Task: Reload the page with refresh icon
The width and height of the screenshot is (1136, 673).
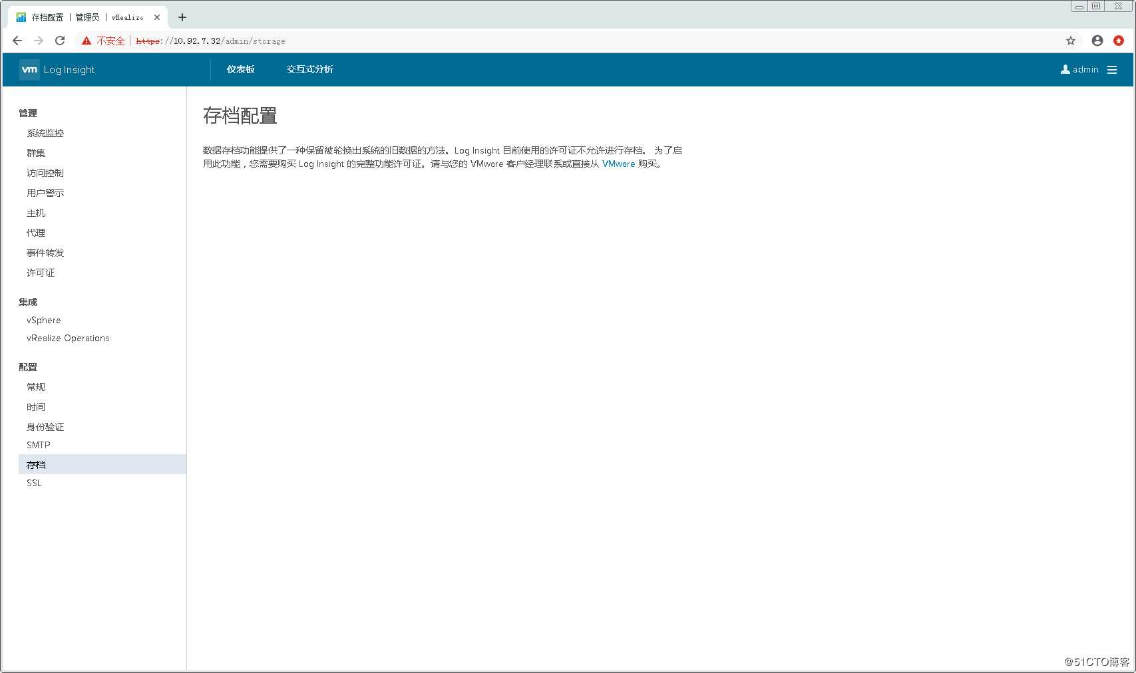Action: click(60, 41)
